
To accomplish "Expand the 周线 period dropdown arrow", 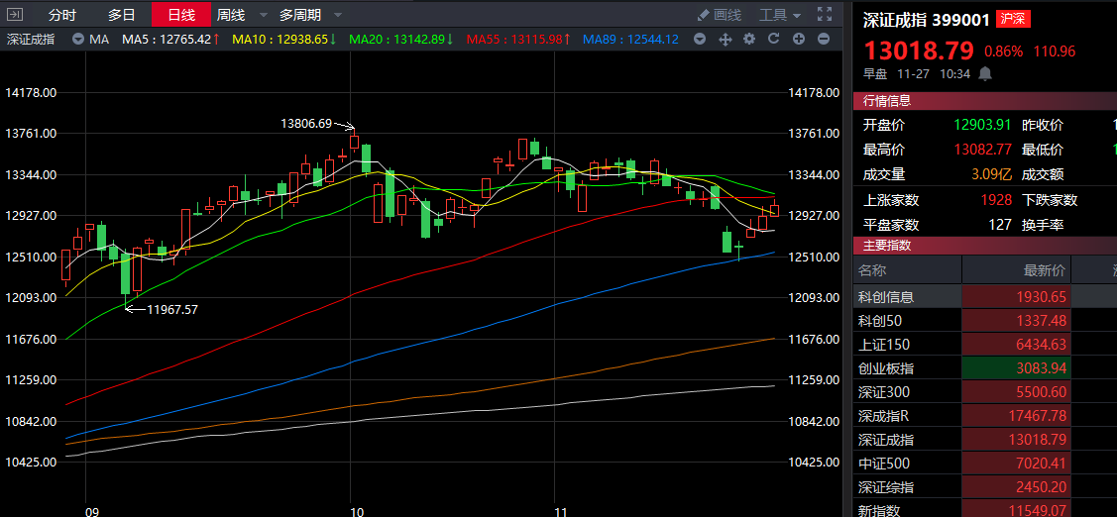I will pos(262,16).
